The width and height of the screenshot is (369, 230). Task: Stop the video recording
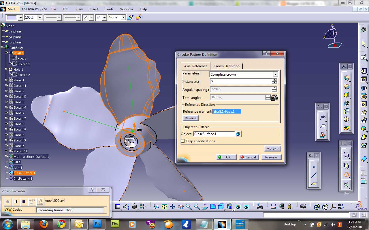click(x=24, y=202)
